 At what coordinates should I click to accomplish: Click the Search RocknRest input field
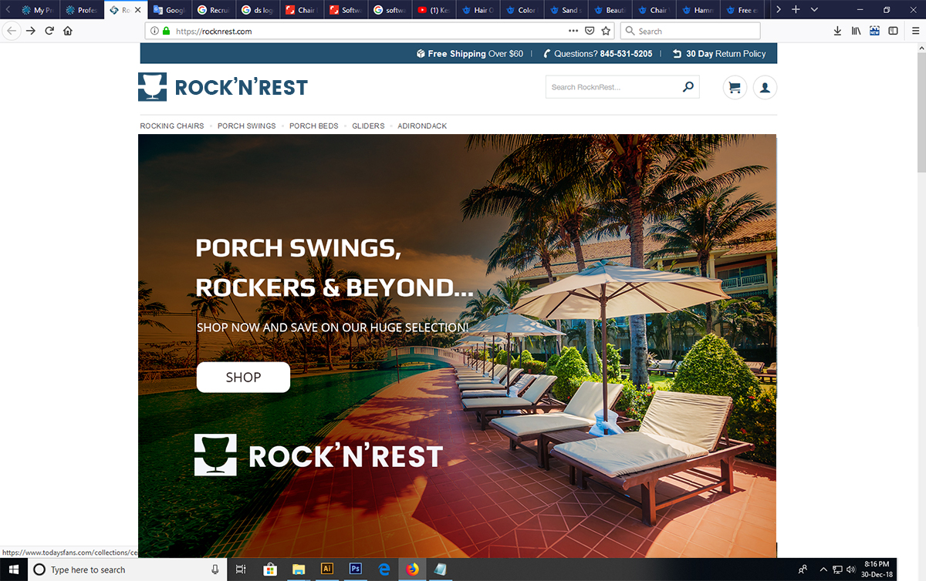613,87
